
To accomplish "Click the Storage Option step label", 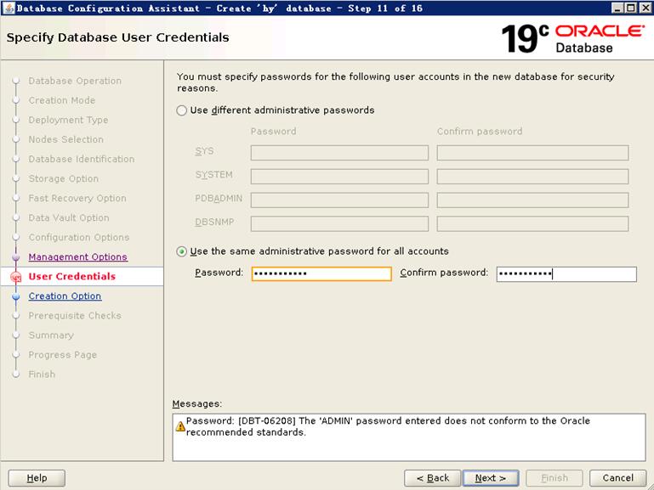I will click(64, 178).
